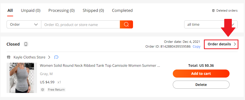Click the mobile phone icon beside Closed
This screenshot has height=100, width=245.
pos(26,44)
